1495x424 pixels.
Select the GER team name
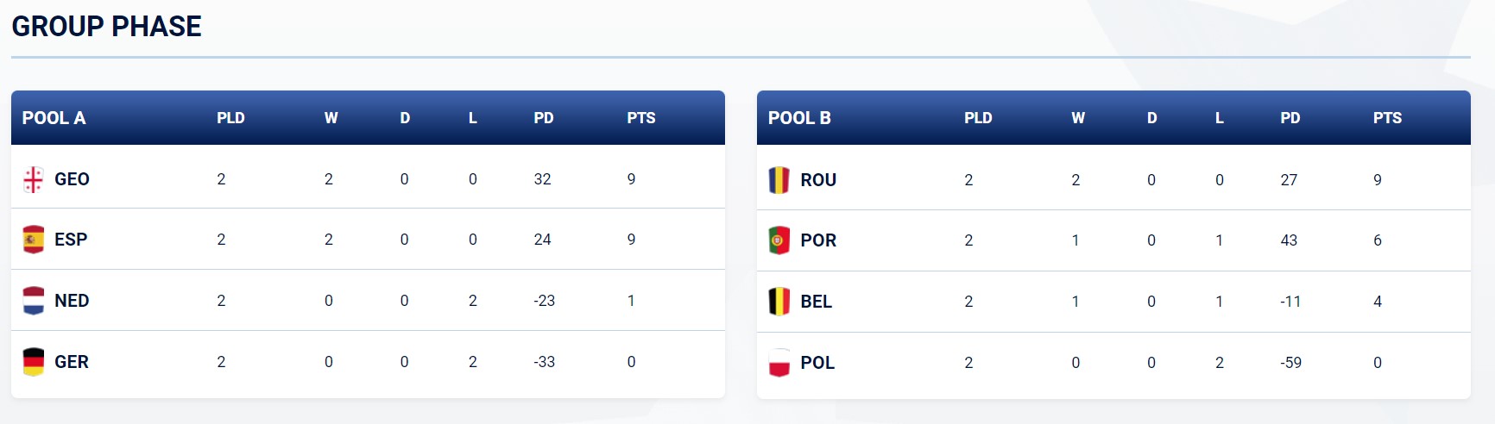(72, 362)
